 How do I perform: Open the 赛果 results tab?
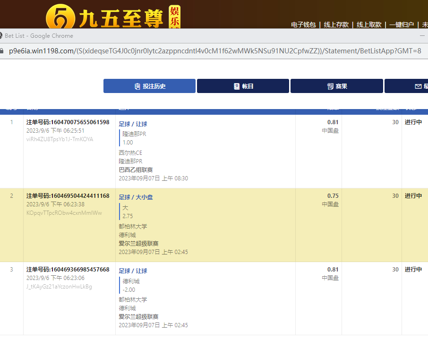336,86
